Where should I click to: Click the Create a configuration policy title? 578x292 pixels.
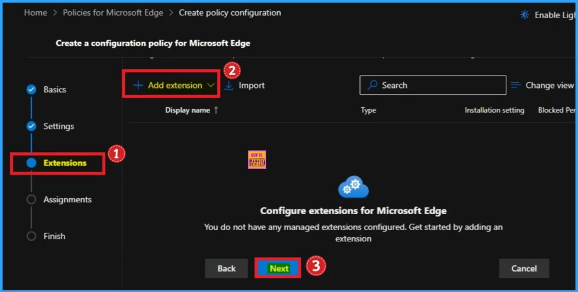153,43
